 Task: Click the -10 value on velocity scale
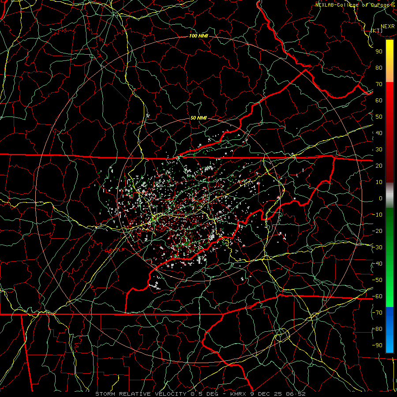377,215
